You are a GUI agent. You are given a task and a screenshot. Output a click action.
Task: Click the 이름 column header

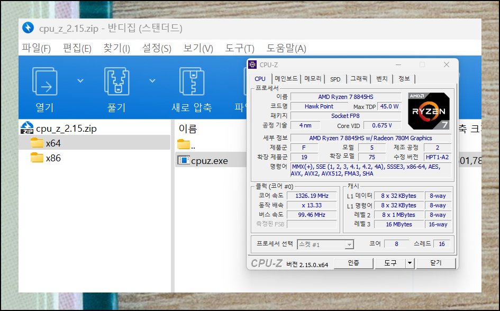pos(188,129)
